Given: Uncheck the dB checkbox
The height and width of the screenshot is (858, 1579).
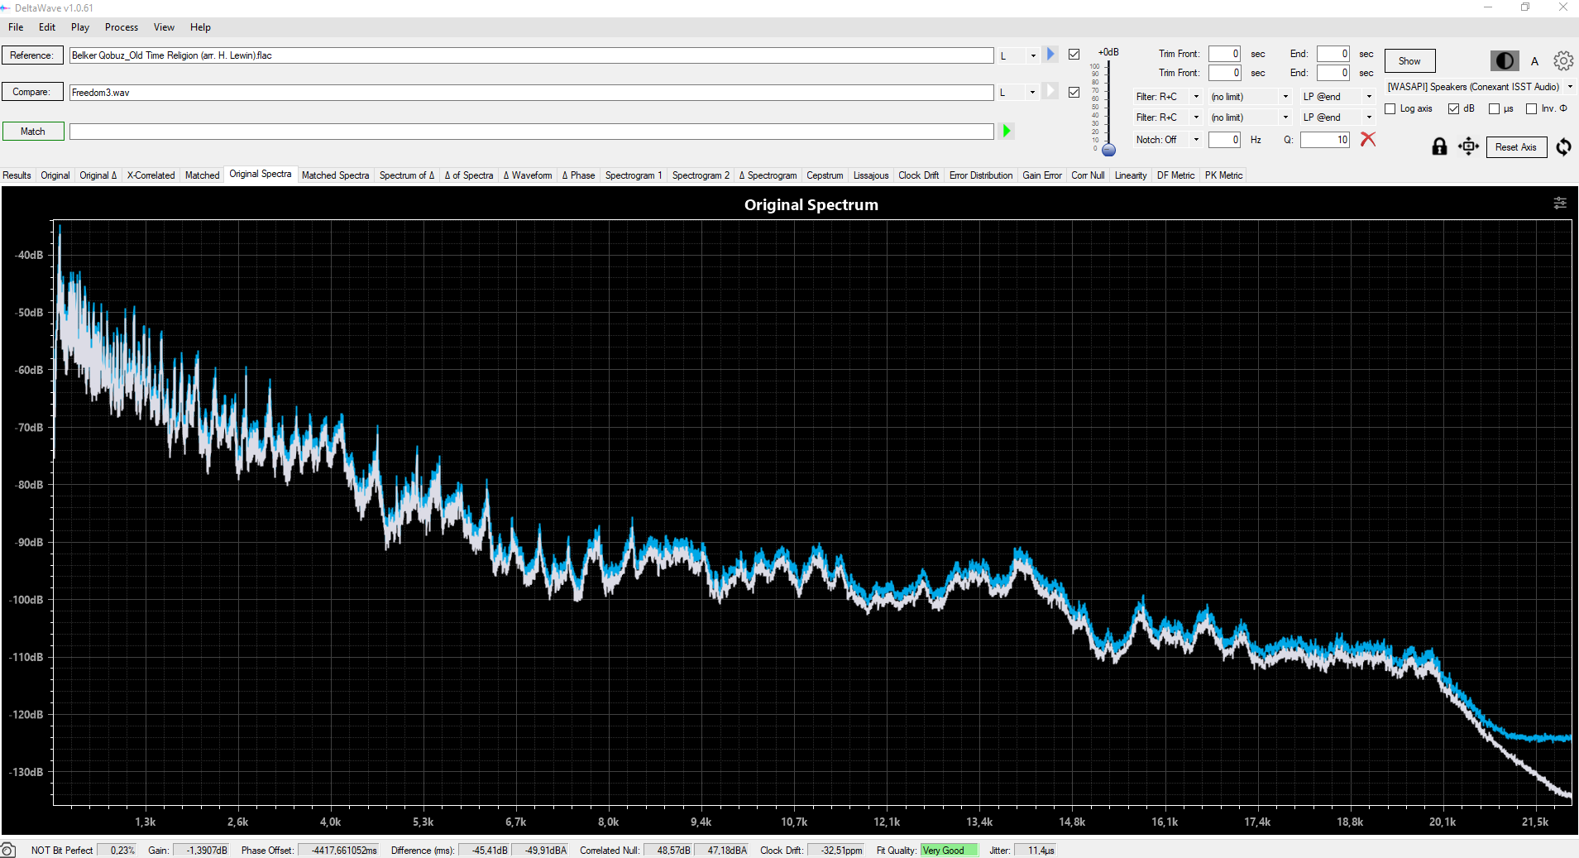Looking at the screenshot, I should point(1453,108).
